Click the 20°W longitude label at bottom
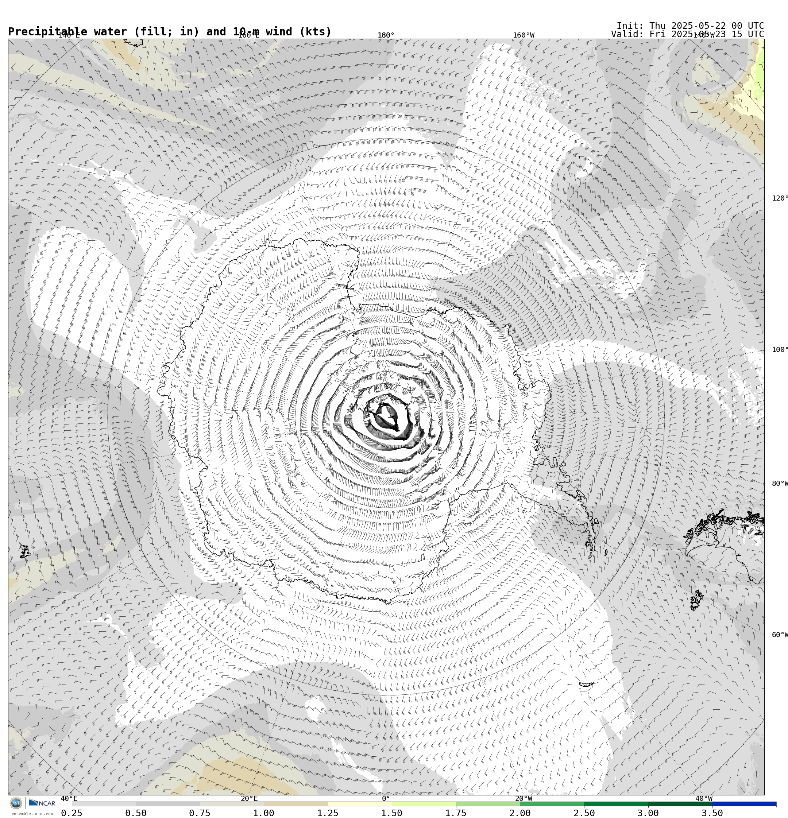The height and width of the screenshot is (818, 788). 524,799
